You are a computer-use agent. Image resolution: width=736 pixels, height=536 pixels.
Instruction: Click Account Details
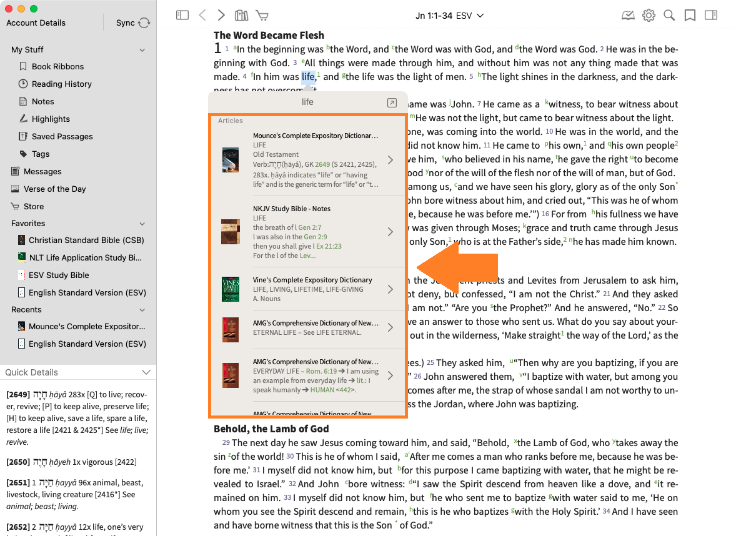[x=36, y=23]
